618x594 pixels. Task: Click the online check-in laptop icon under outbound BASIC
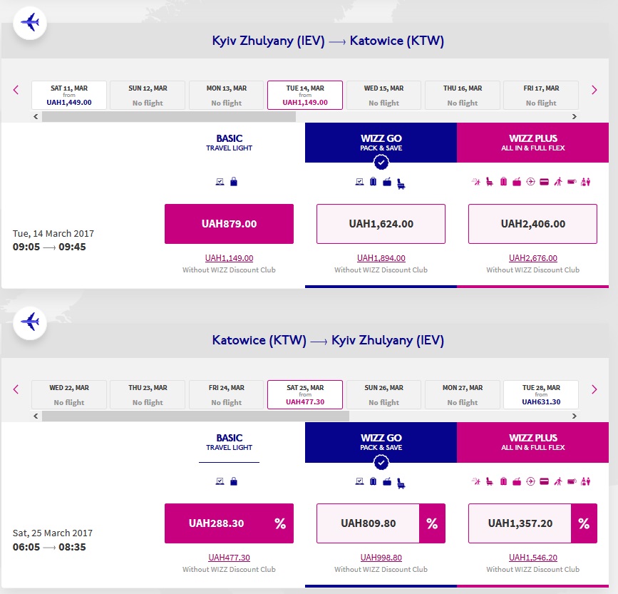tap(220, 182)
